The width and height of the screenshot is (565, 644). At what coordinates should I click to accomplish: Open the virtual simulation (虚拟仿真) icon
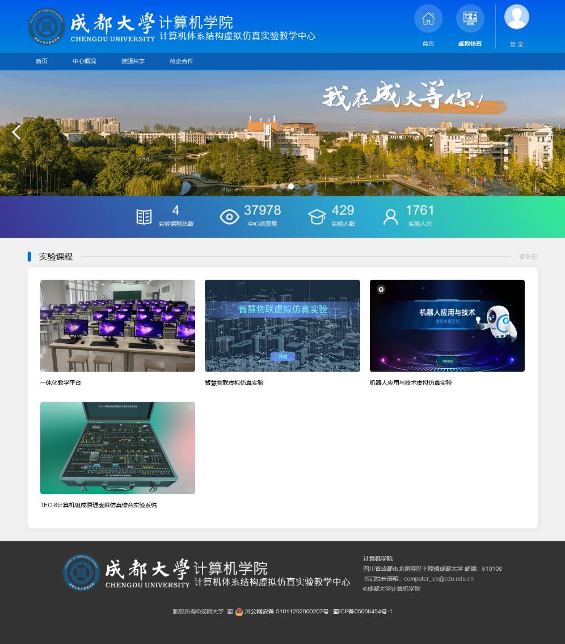[x=470, y=19]
